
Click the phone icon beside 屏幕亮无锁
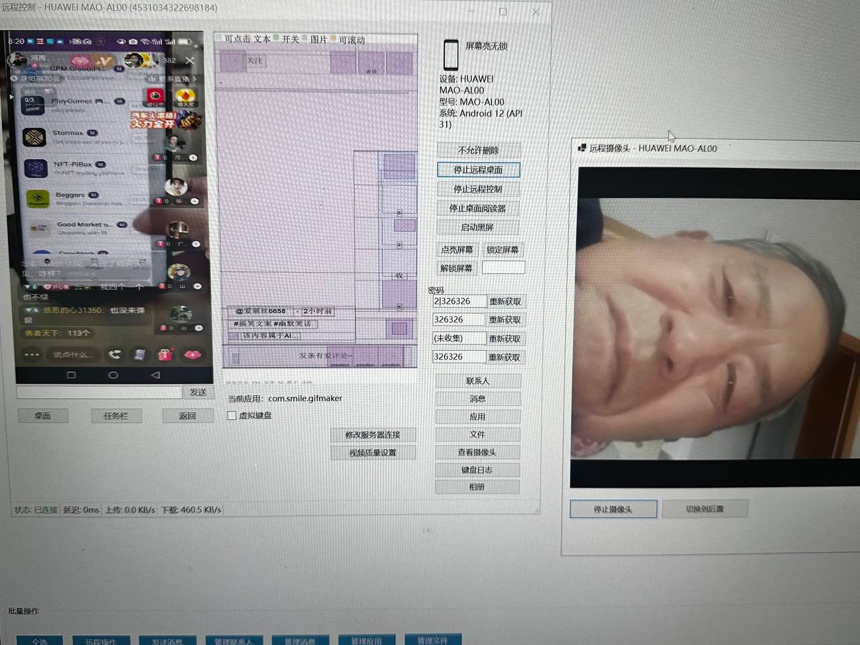(x=450, y=54)
